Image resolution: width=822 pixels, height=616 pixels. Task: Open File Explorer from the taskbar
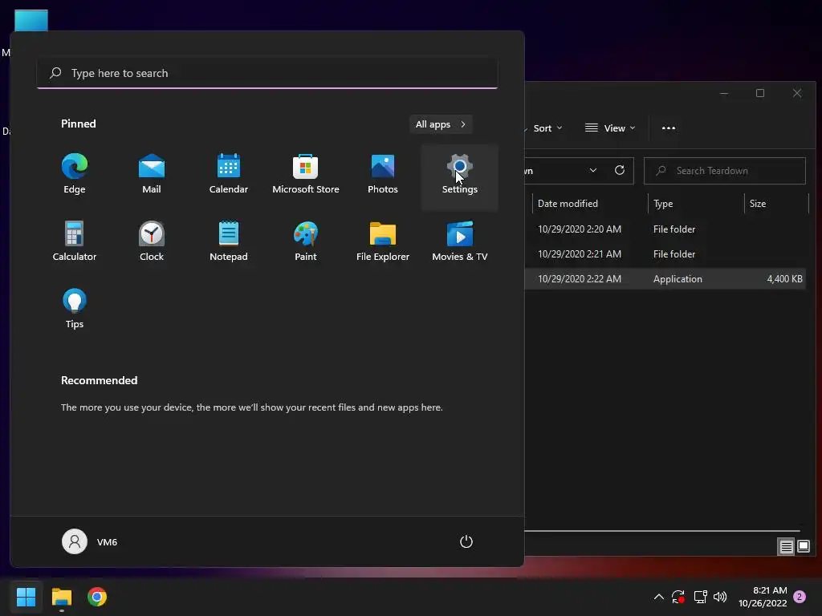click(x=61, y=597)
